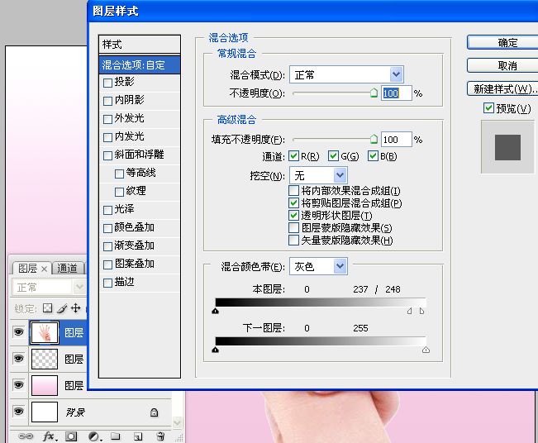This screenshot has height=443, width=538.
Task: Hide the hand photo layer eye icon
Action: point(18,331)
